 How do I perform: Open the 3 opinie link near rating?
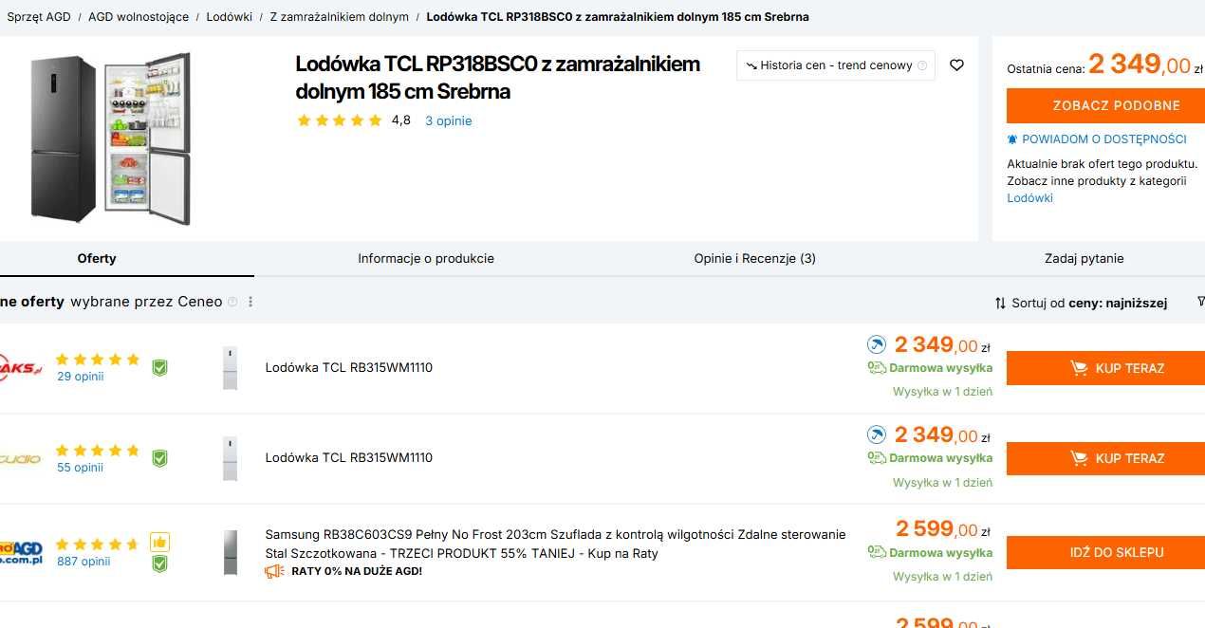pos(448,120)
